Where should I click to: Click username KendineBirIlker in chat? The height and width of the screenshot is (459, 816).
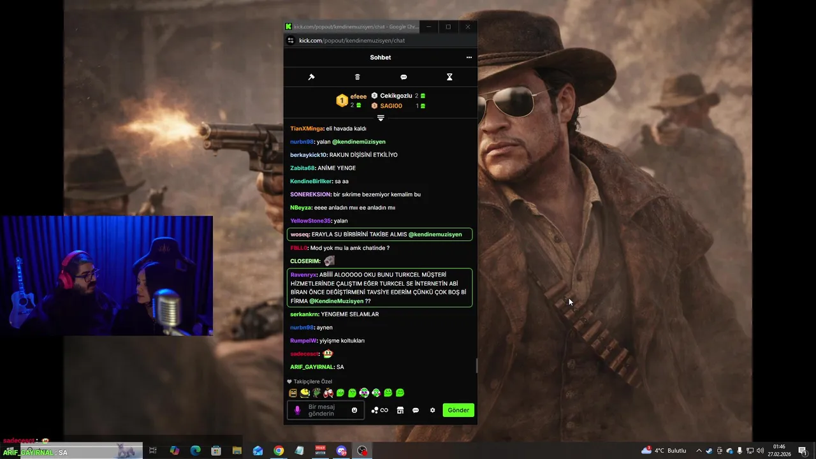[x=310, y=182]
